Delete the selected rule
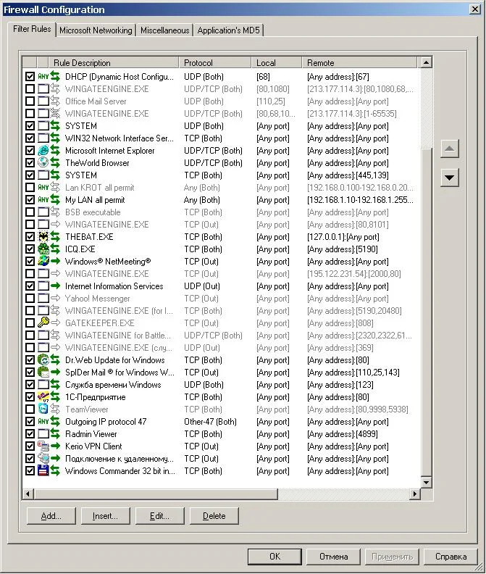486x574 pixels. point(214,516)
